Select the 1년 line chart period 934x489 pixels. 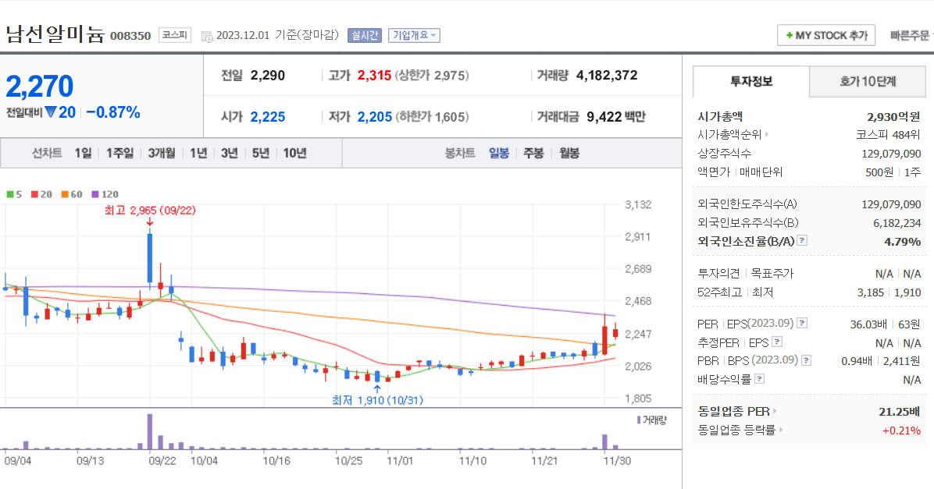198,154
